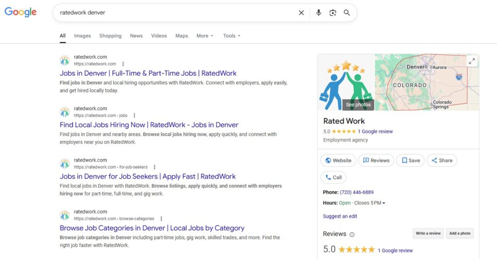Viewport: 497px width, 259px height.
Task: Click 'Suggest an edit' link
Action: (340, 216)
